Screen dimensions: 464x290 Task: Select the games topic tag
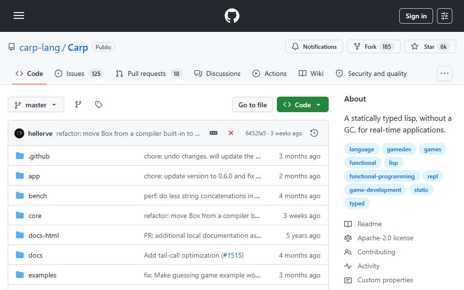coord(432,149)
